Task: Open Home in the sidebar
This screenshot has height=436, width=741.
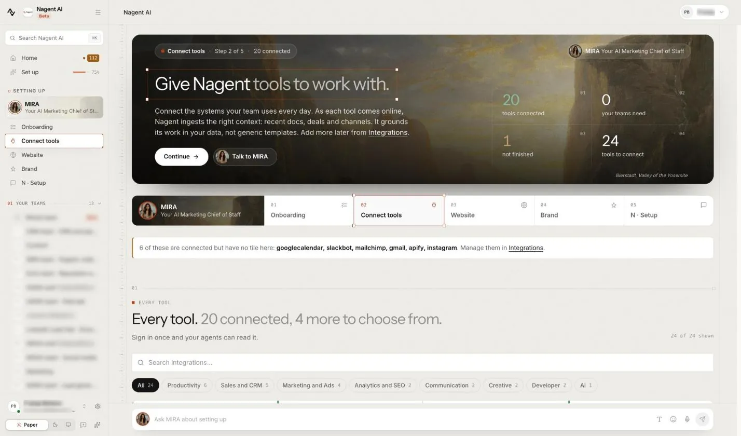Action: [54, 58]
